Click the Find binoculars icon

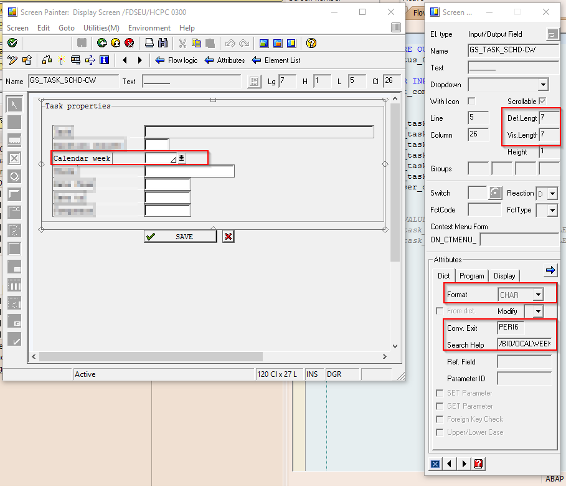[x=161, y=43]
